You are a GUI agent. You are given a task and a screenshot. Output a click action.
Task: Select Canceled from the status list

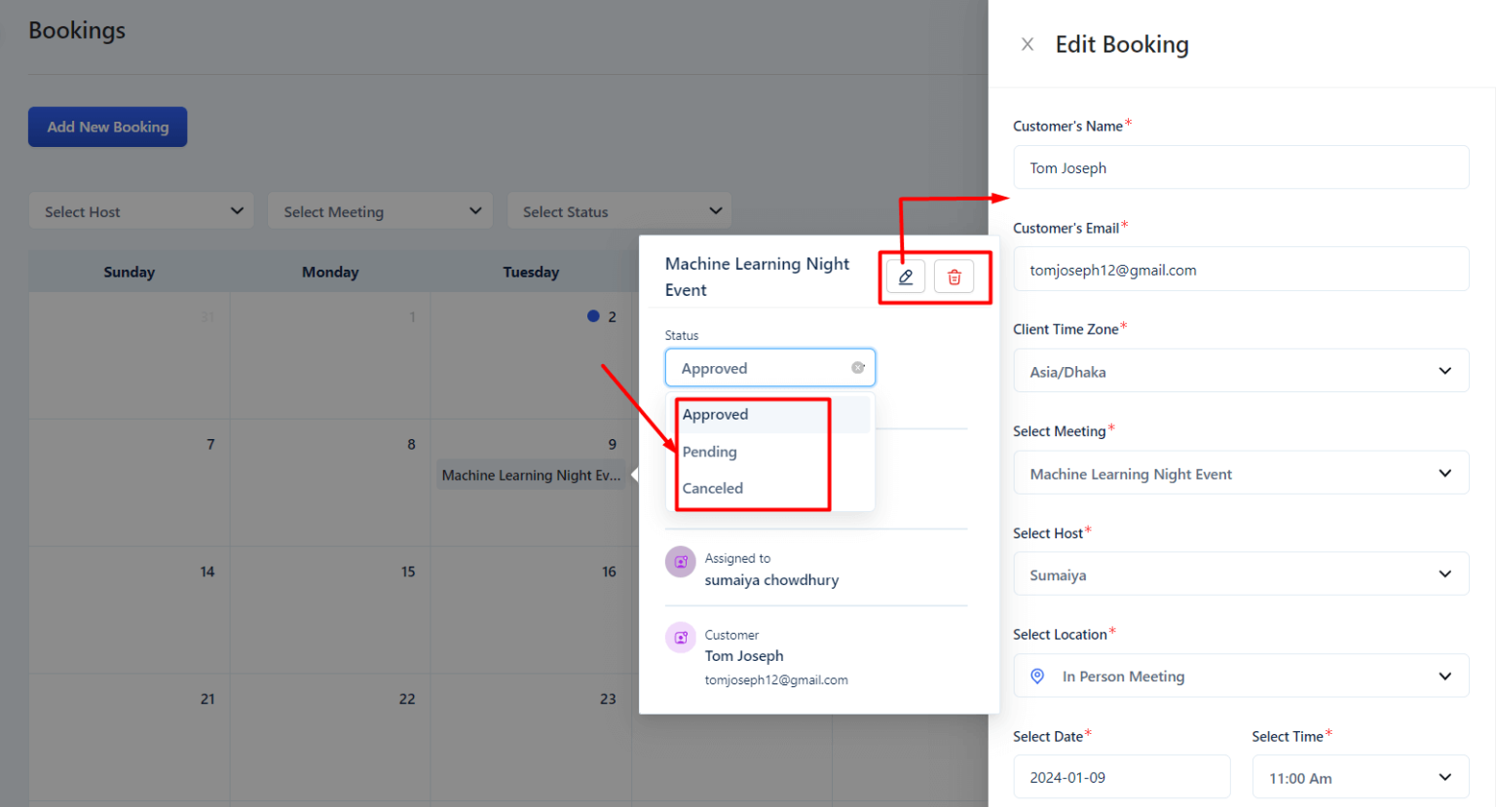coord(712,488)
